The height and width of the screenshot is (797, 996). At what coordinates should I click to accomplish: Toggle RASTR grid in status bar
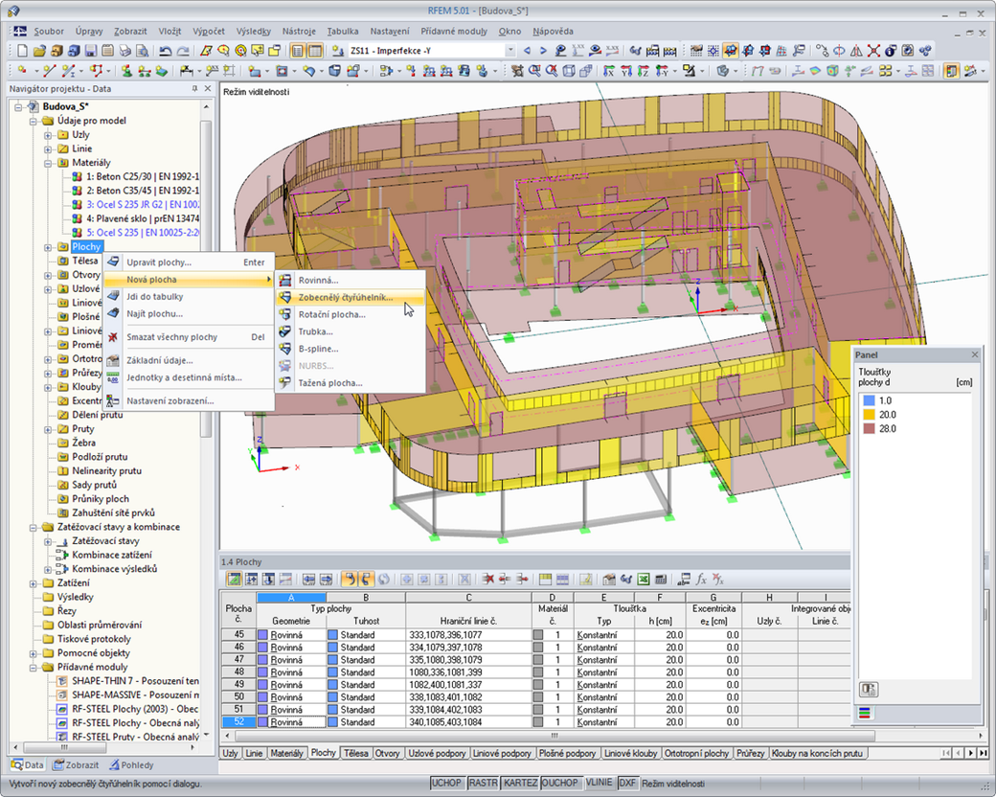click(x=484, y=783)
